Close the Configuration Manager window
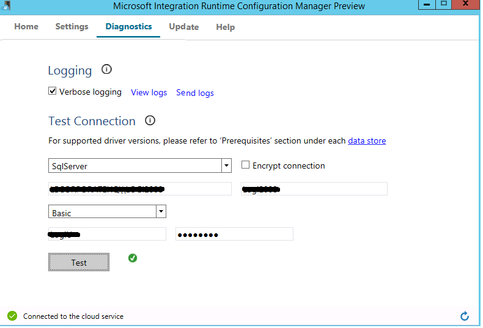 [x=465, y=4]
